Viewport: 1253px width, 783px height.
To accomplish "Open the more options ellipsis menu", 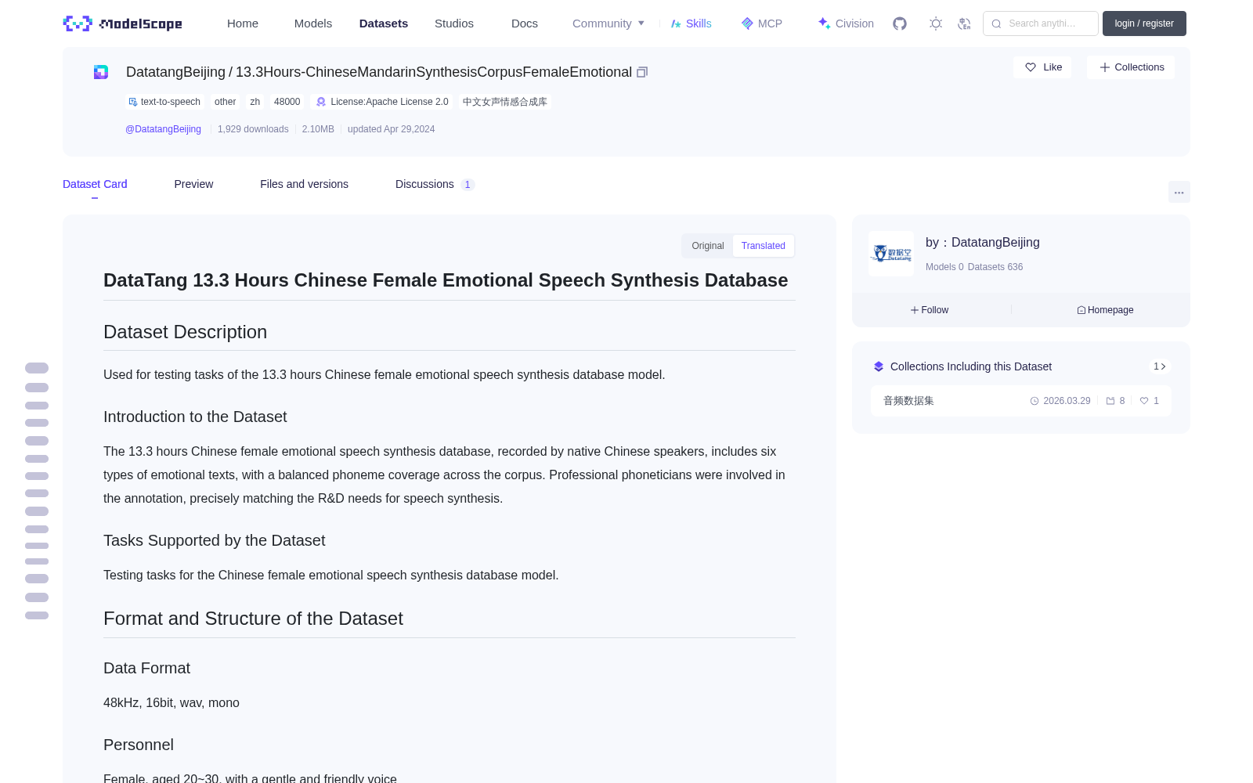I will click(x=1179, y=192).
